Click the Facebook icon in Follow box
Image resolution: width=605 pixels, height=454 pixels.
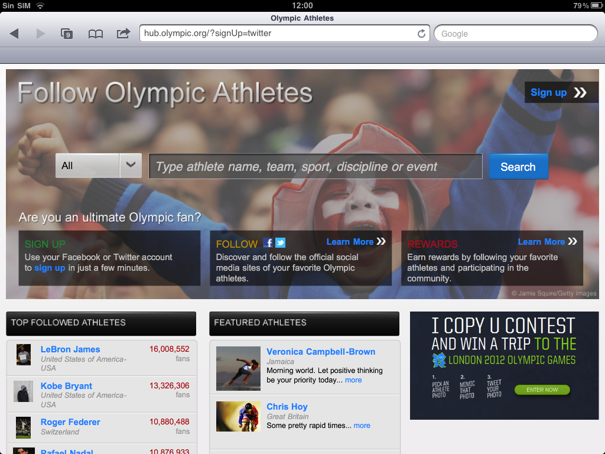(268, 242)
